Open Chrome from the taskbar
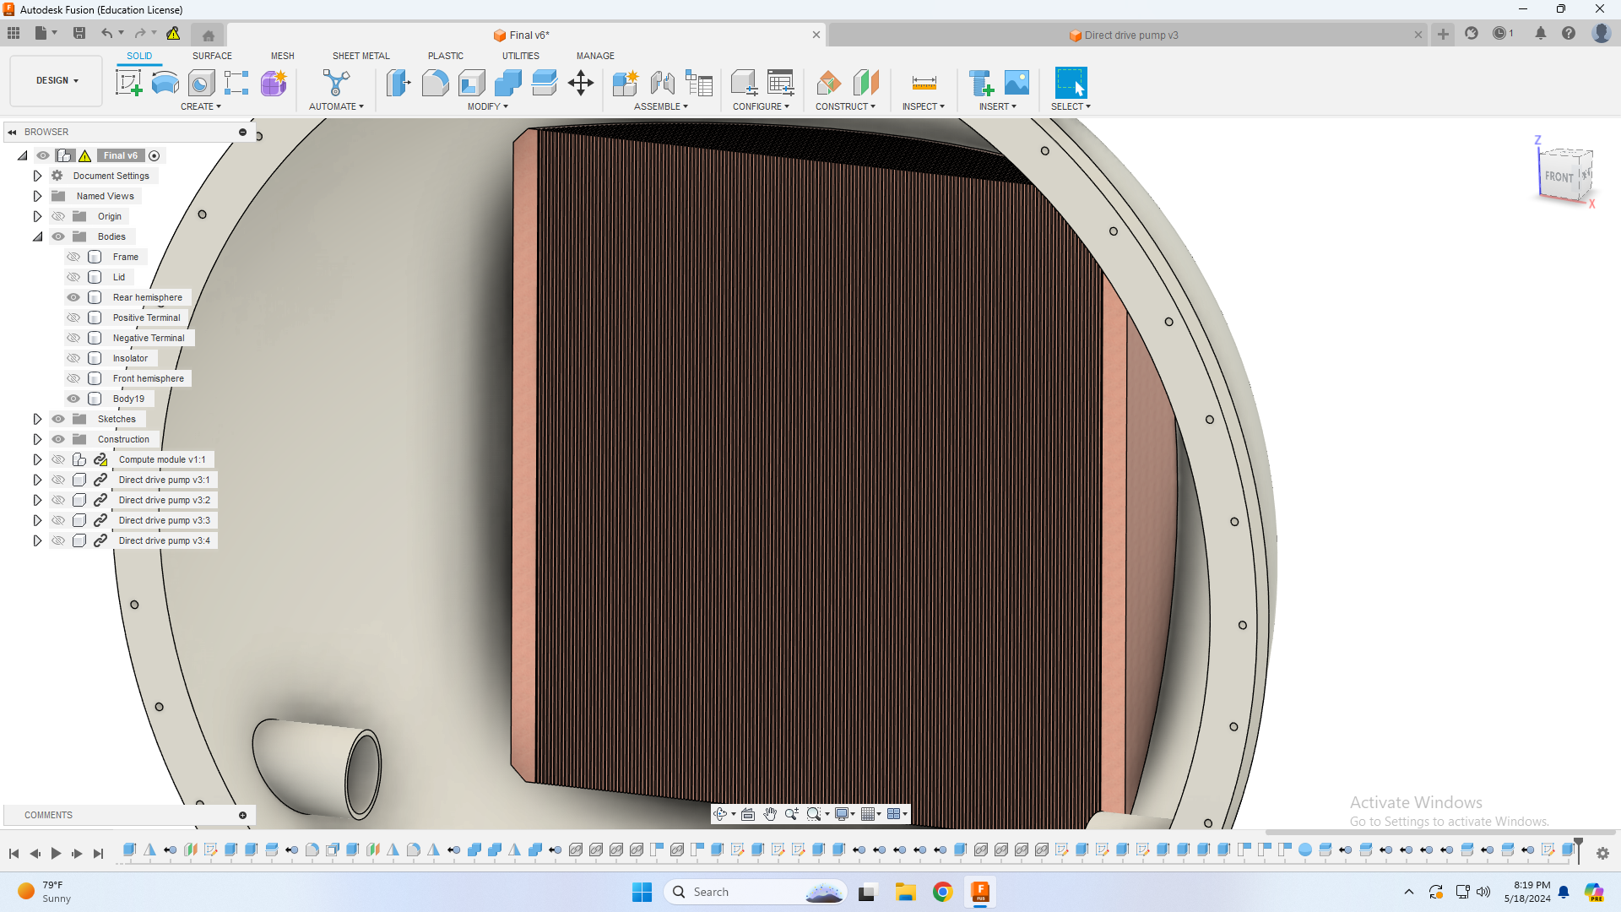Viewport: 1621px width, 912px height. point(943,892)
